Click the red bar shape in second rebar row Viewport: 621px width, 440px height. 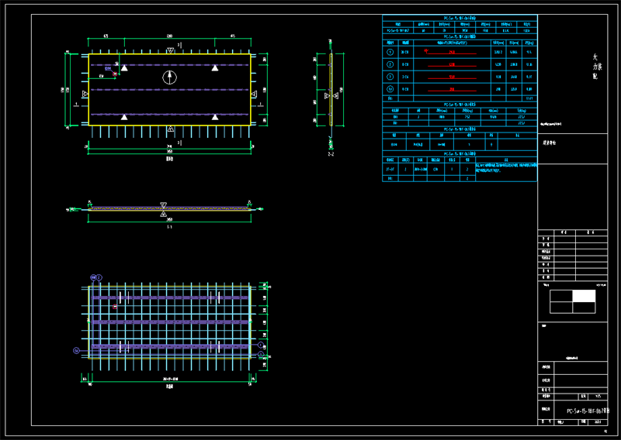click(452, 64)
